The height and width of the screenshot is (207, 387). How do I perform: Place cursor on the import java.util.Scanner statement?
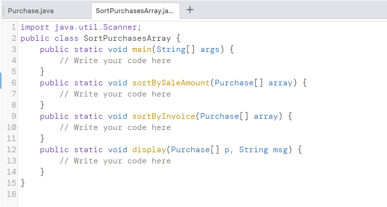tap(81, 27)
